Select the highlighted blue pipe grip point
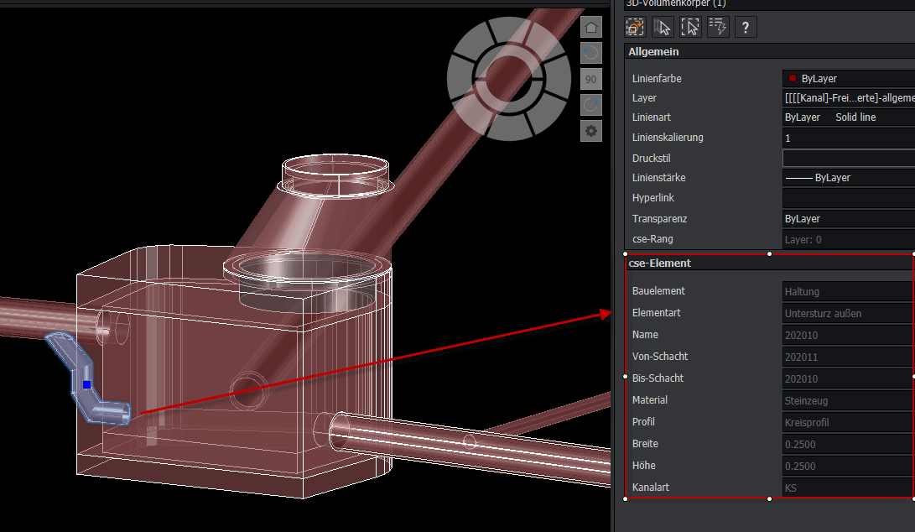Image resolution: width=915 pixels, height=532 pixels. tap(86, 384)
